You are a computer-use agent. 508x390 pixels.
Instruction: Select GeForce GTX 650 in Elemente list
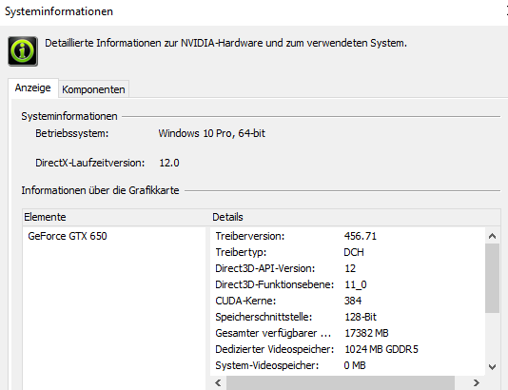coord(68,236)
